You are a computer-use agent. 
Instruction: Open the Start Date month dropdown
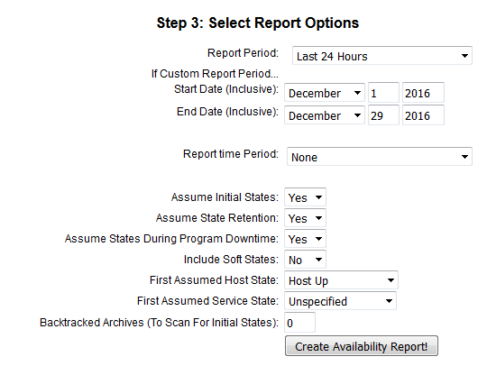tap(325, 93)
